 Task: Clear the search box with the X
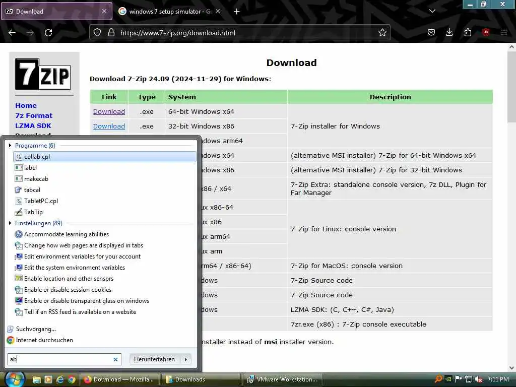point(115,360)
